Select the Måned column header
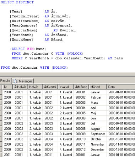 (x=98, y=87)
